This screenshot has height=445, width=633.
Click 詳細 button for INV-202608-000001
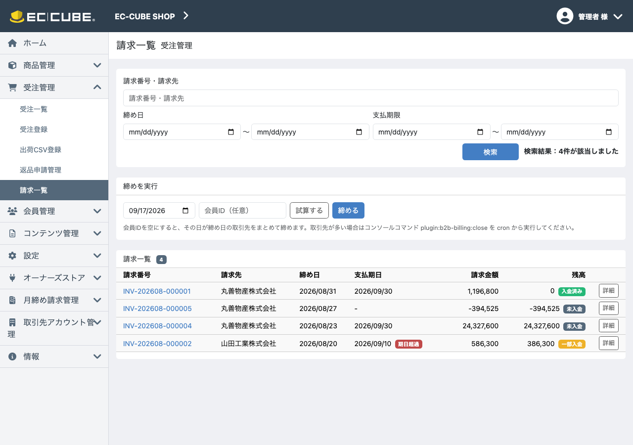coord(609,291)
